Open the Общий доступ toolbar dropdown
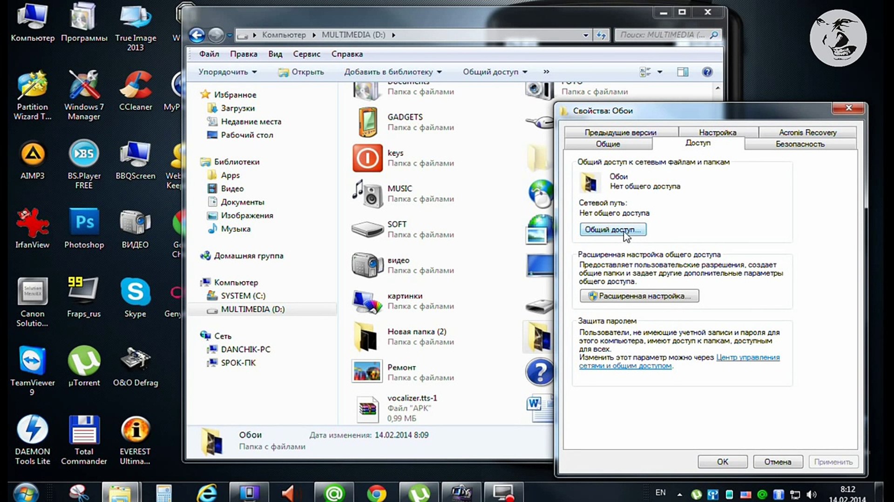This screenshot has height=502, width=894. point(494,72)
